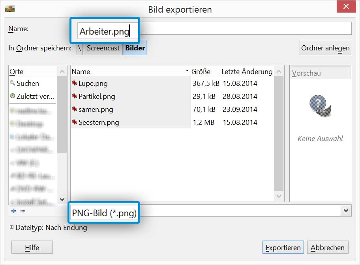Viewport: 360px width, 265px height.
Task: Click the 15.08.2014 date of Lupe.png
Action: click(x=240, y=83)
